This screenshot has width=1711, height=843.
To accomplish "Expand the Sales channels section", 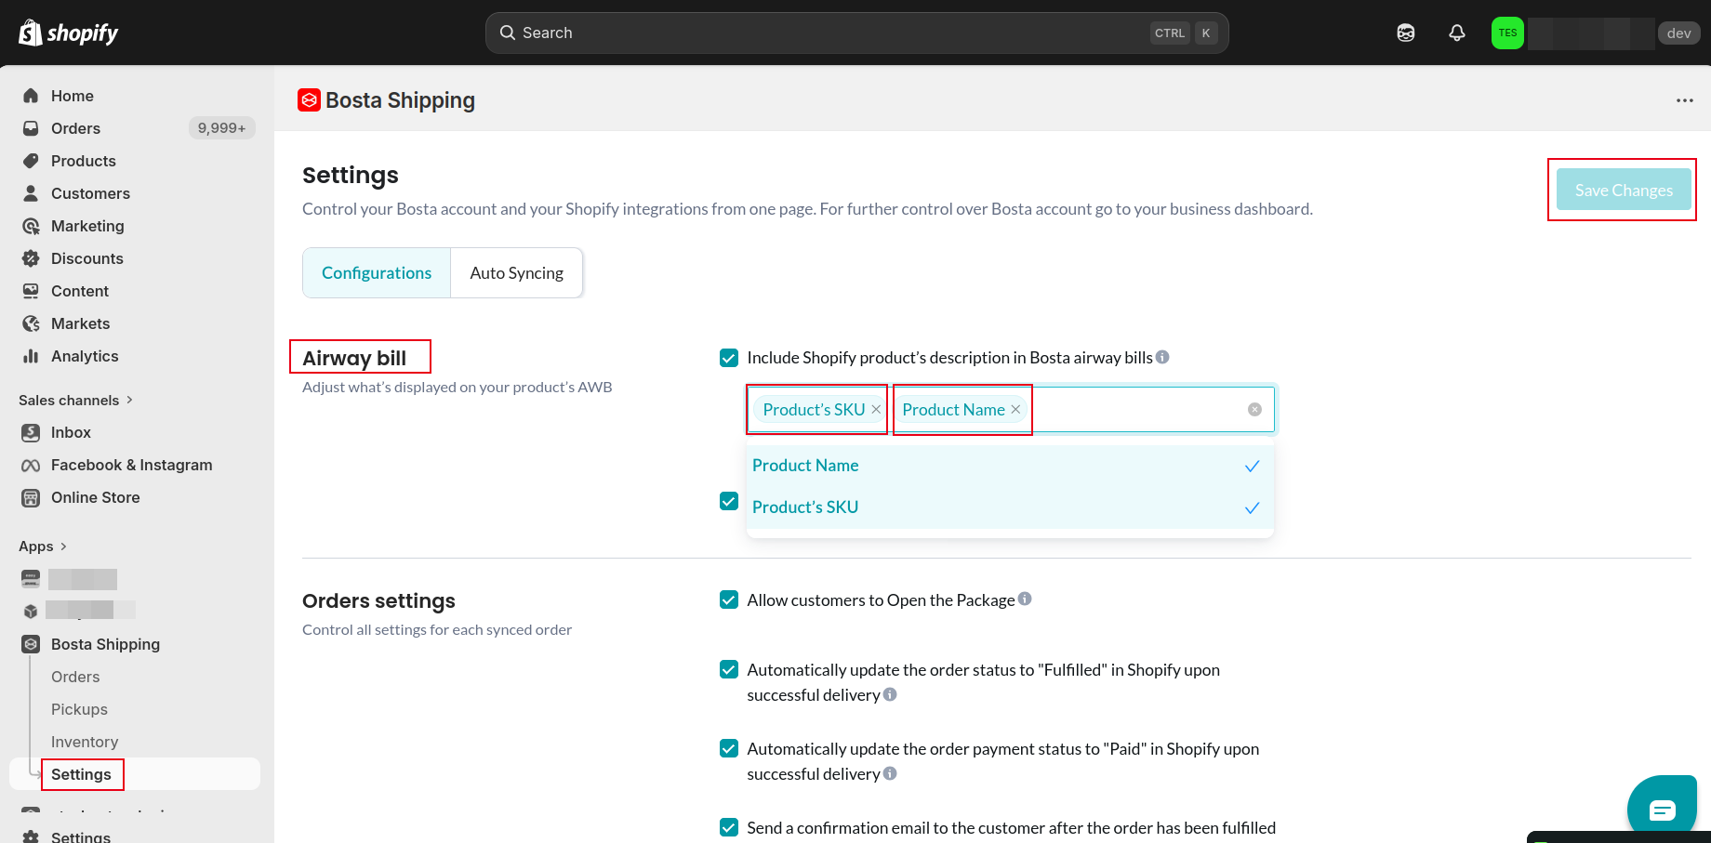I will point(76,400).
